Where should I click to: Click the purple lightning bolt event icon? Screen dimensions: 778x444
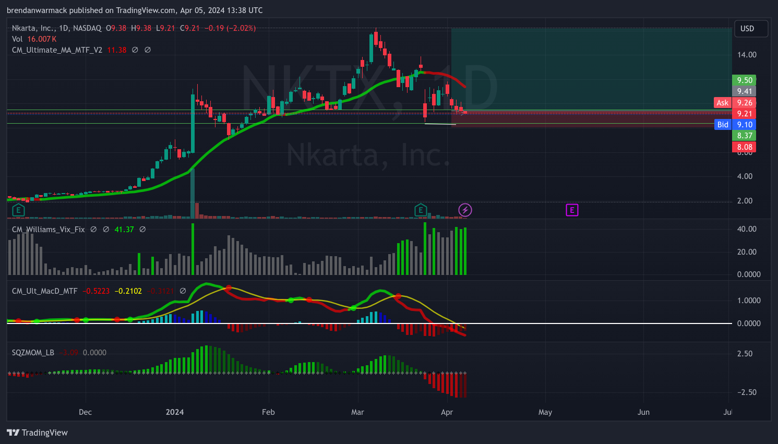coord(465,210)
